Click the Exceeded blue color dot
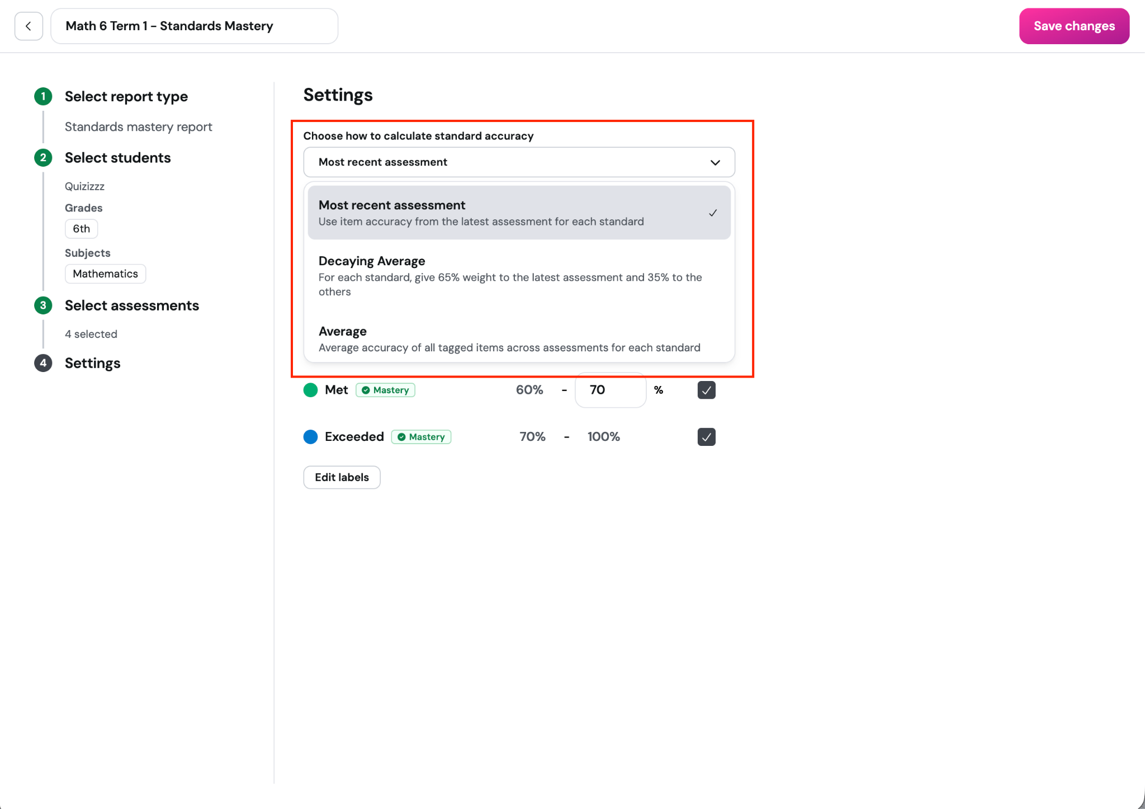This screenshot has height=809, width=1145. tap(310, 437)
